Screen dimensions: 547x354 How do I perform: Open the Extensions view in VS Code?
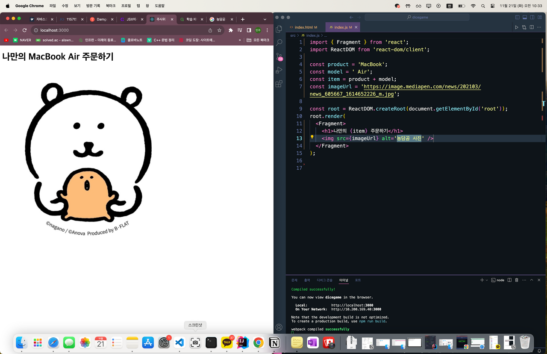pos(279,84)
